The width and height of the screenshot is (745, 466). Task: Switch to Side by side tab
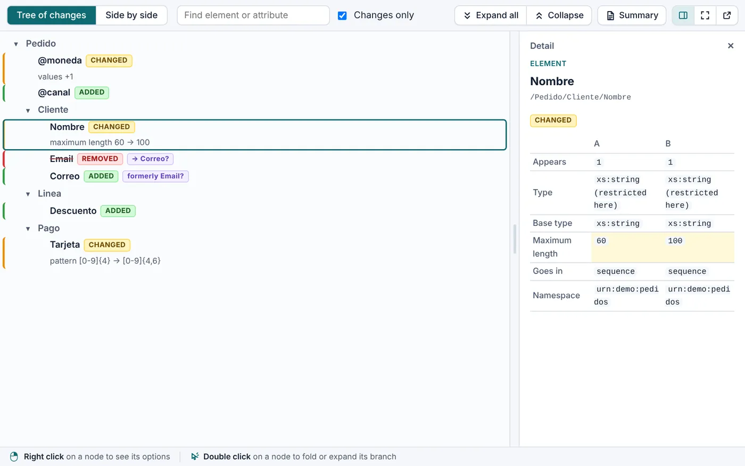point(131,15)
